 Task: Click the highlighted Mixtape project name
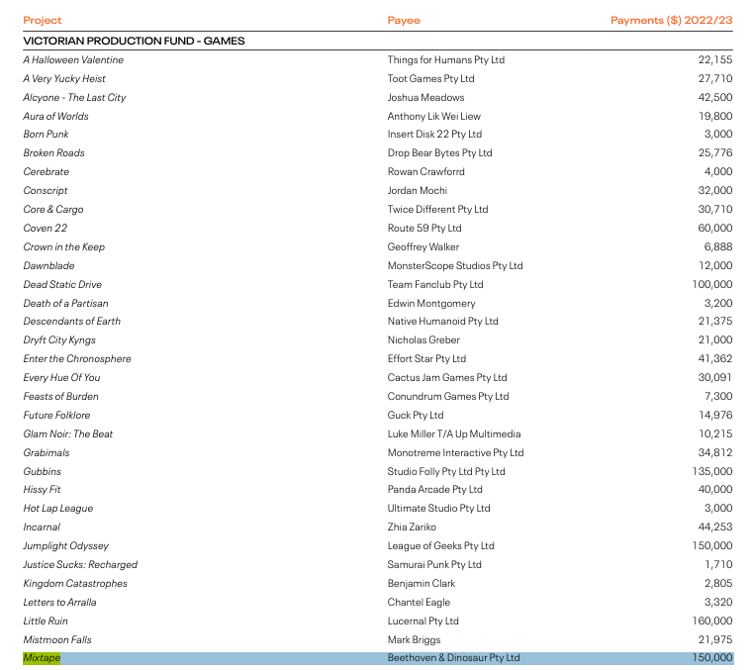pyautogui.click(x=42, y=658)
